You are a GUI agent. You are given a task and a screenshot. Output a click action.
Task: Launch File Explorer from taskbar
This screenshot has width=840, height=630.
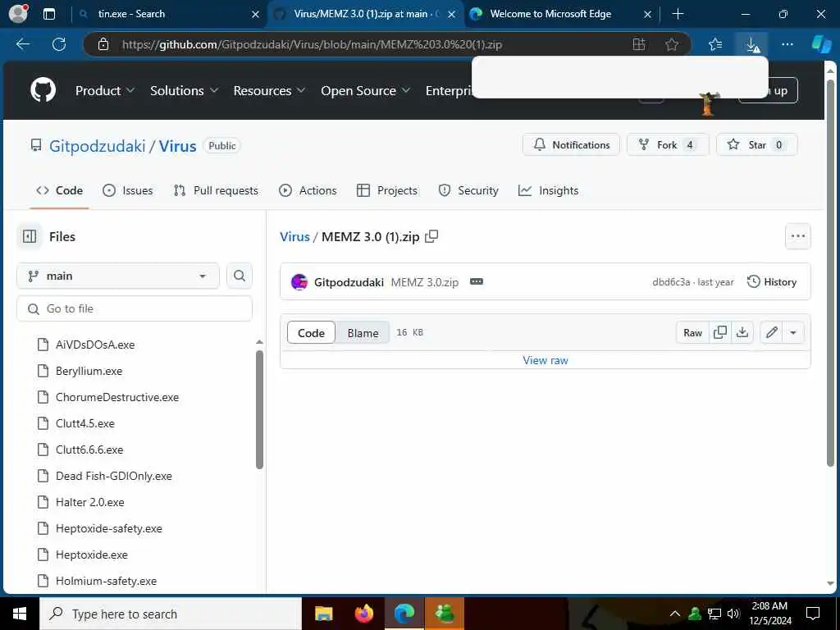tap(323, 614)
